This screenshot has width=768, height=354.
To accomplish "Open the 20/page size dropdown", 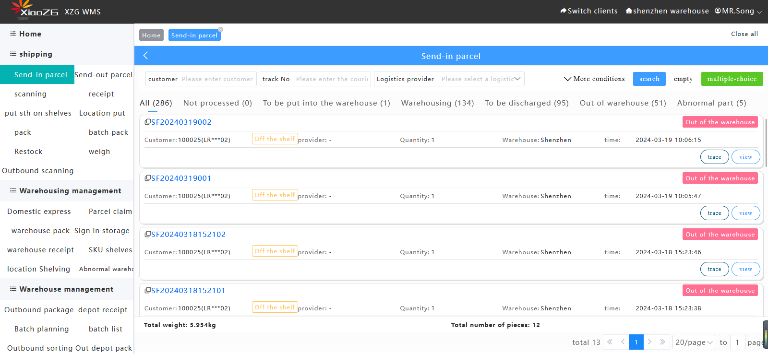I will [694, 342].
